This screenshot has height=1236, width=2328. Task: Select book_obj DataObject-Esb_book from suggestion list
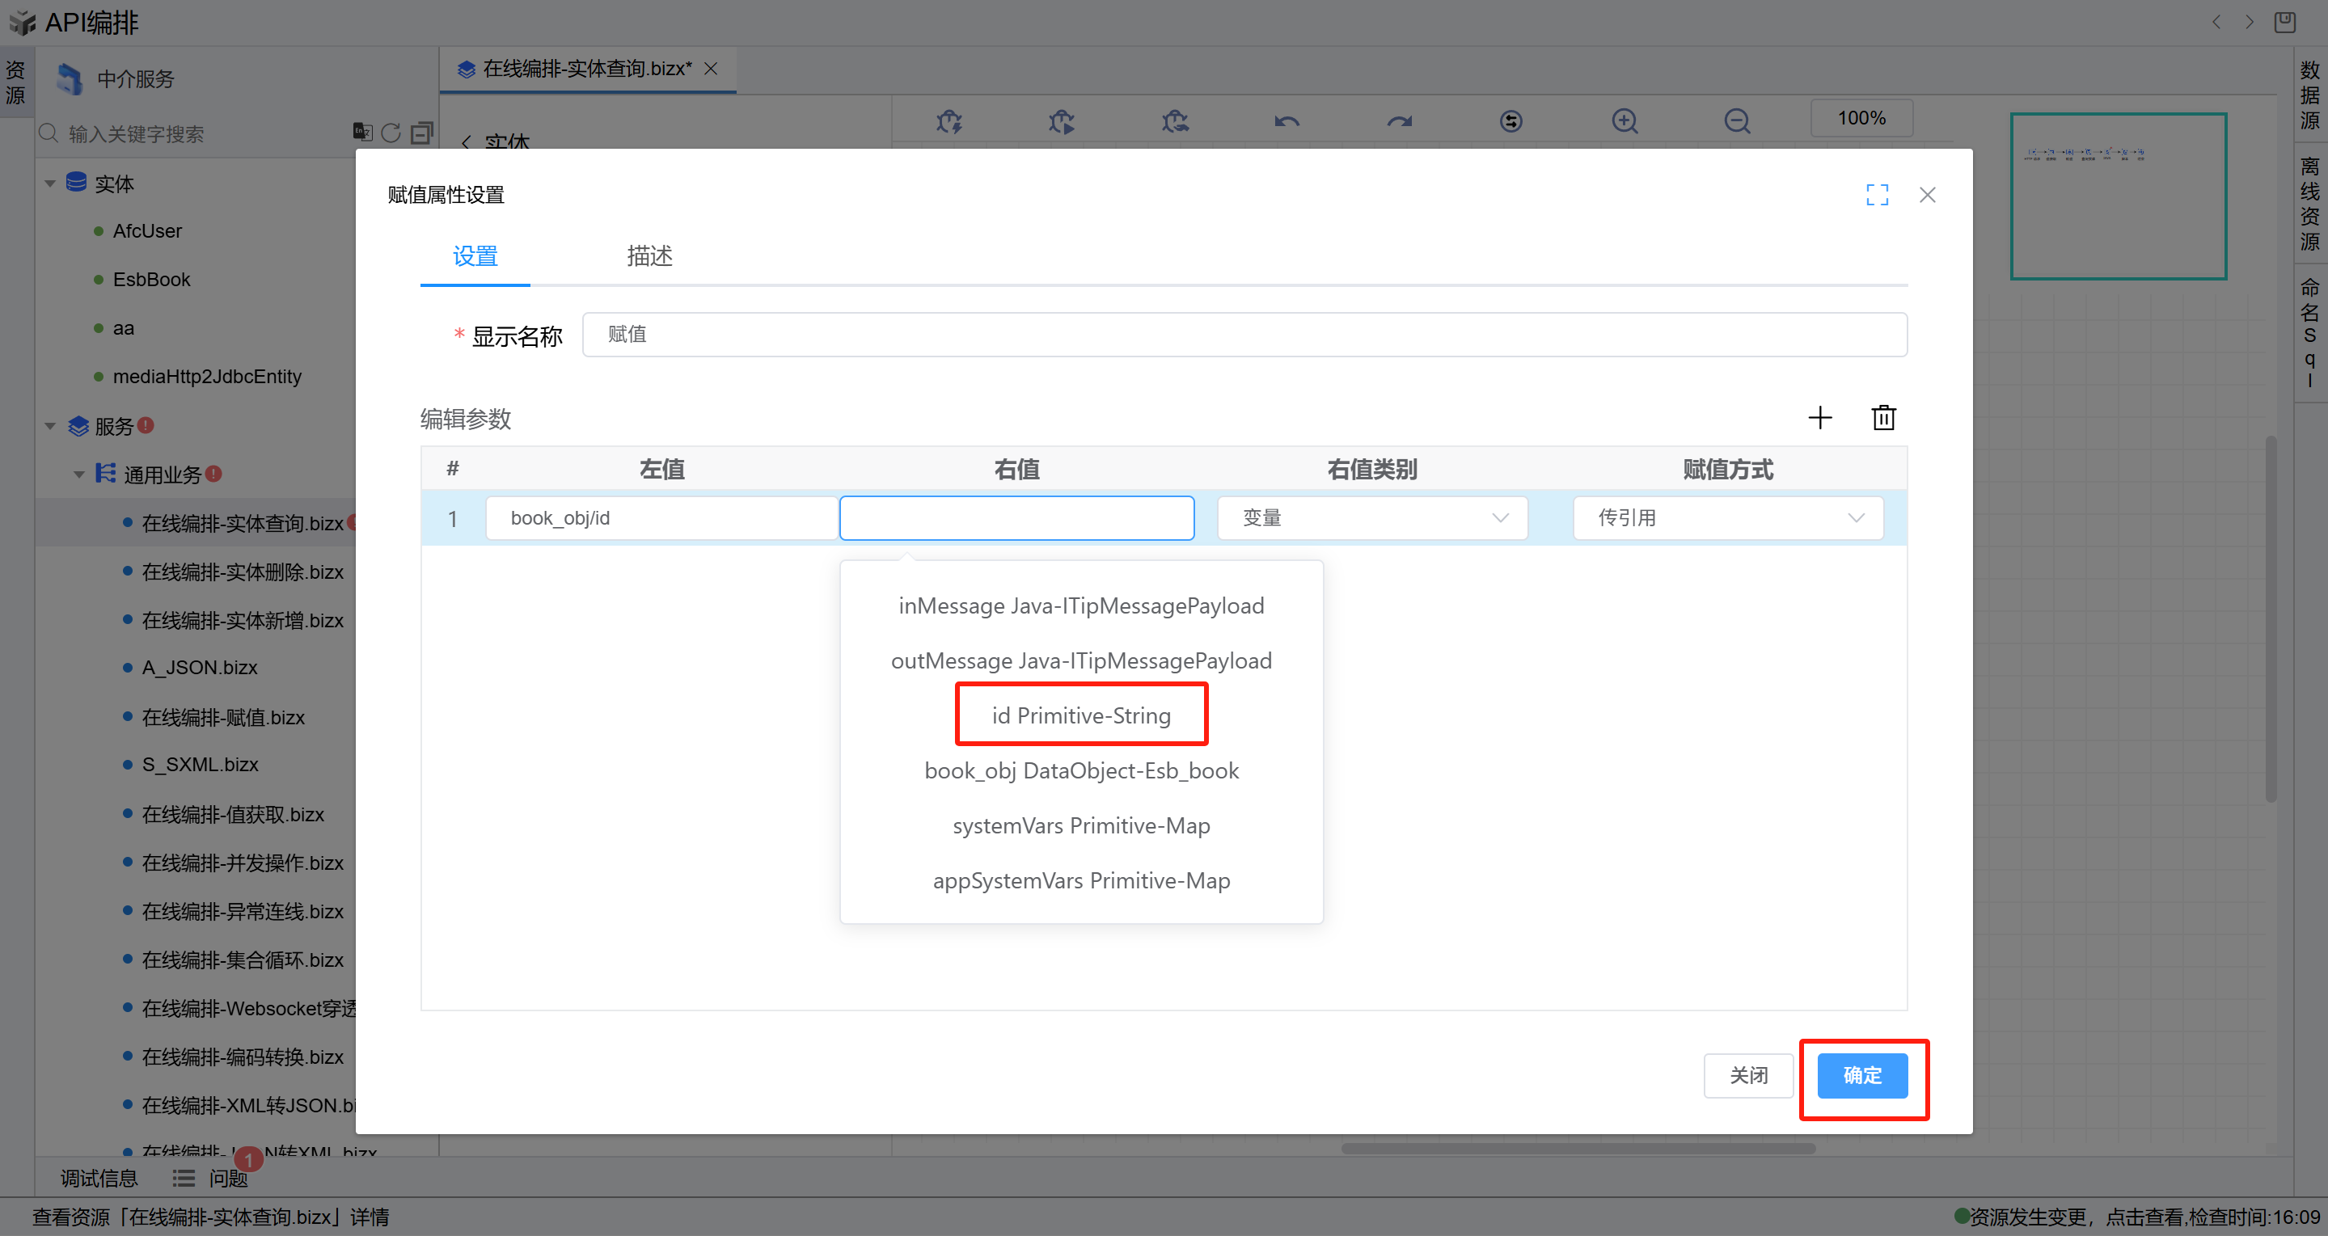coord(1081,770)
